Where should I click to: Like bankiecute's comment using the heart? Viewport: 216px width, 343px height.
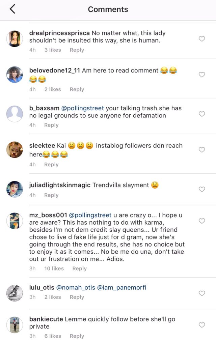click(x=202, y=324)
